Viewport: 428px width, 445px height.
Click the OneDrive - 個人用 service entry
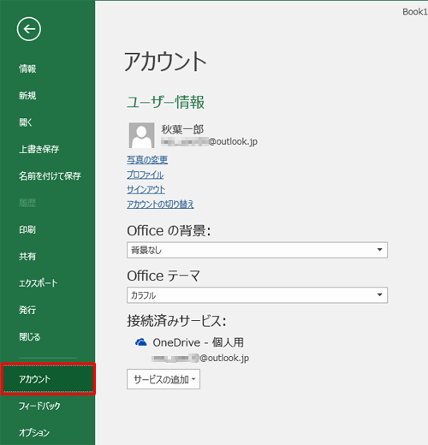click(x=198, y=342)
